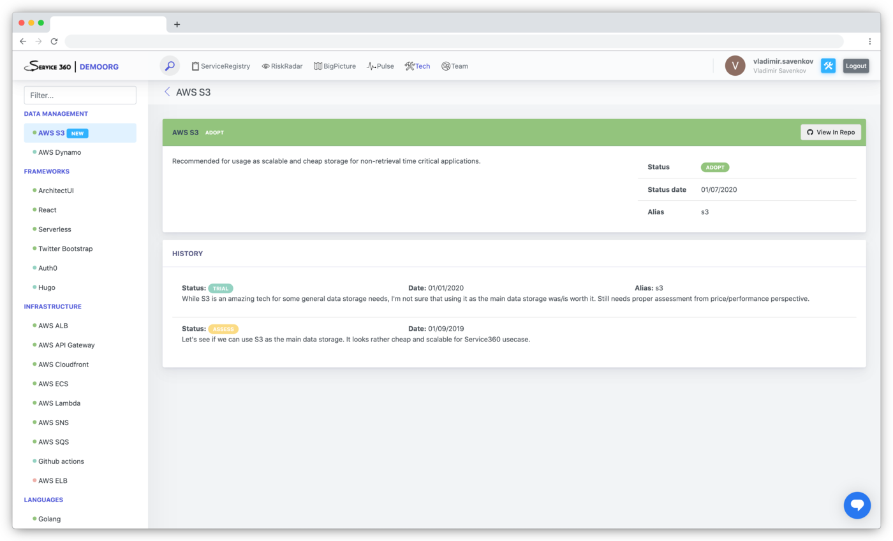Select AWS ALB in the sidebar
This screenshot has height=541, width=893.
tap(53, 326)
